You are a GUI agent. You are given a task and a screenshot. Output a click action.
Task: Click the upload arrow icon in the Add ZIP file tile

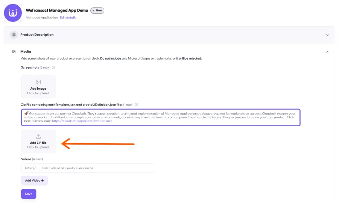coord(38,137)
